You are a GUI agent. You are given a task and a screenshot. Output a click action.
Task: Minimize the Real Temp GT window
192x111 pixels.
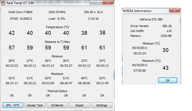coord(93,2)
